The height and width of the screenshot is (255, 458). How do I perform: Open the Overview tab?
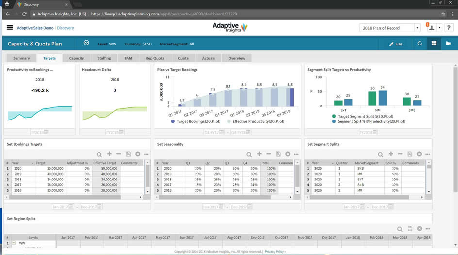237,58
